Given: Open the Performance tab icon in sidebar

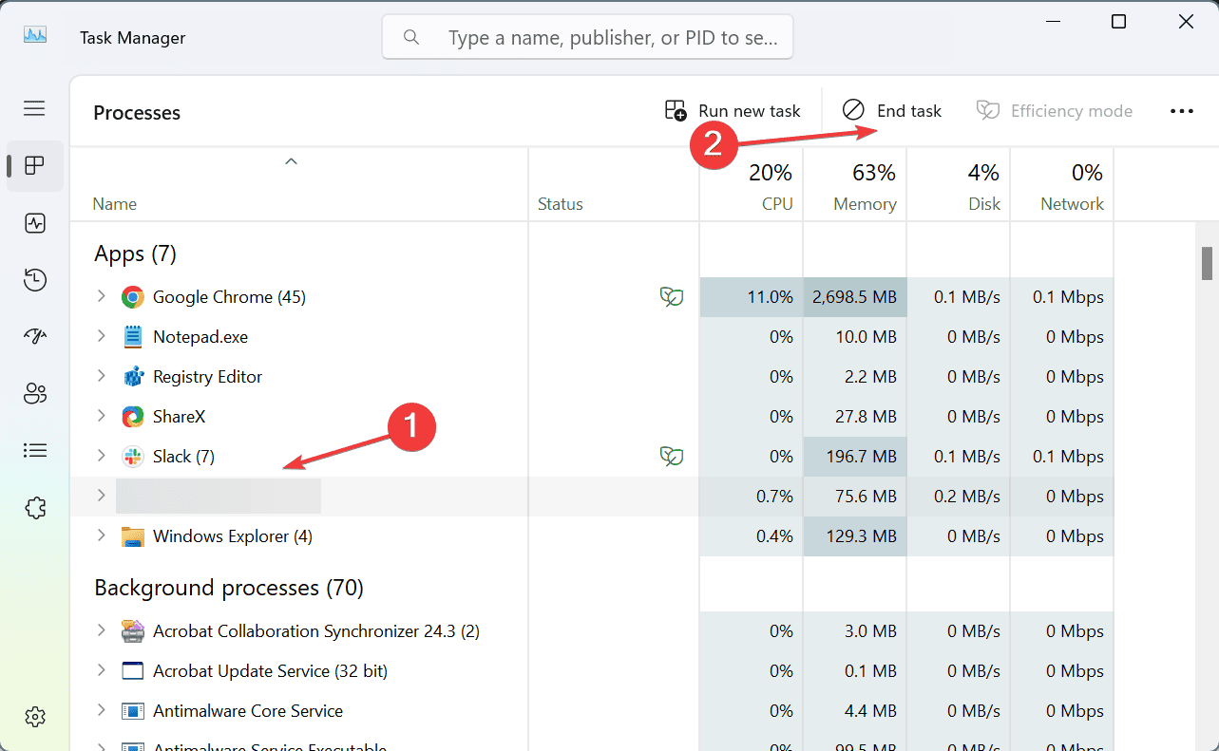Looking at the screenshot, I should click(35, 223).
